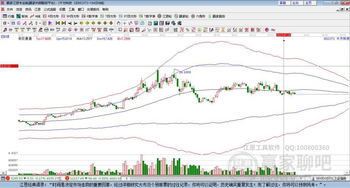Open the 浏览 menu

point(19,9)
